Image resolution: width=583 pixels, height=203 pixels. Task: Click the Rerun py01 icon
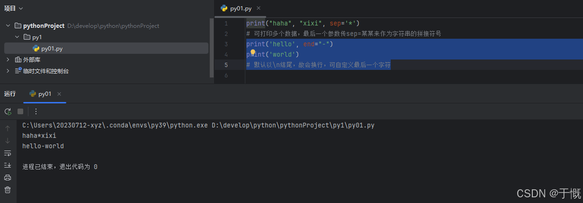(x=8, y=111)
